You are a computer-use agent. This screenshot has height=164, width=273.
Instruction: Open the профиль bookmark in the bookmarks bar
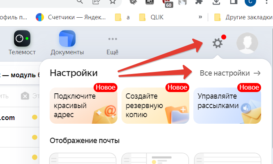(x=14, y=17)
